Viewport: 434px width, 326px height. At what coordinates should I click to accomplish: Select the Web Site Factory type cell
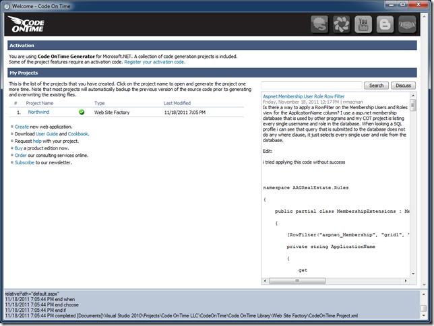[x=112, y=112]
